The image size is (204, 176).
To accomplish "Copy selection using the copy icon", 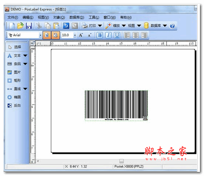I will click(x=47, y=26).
